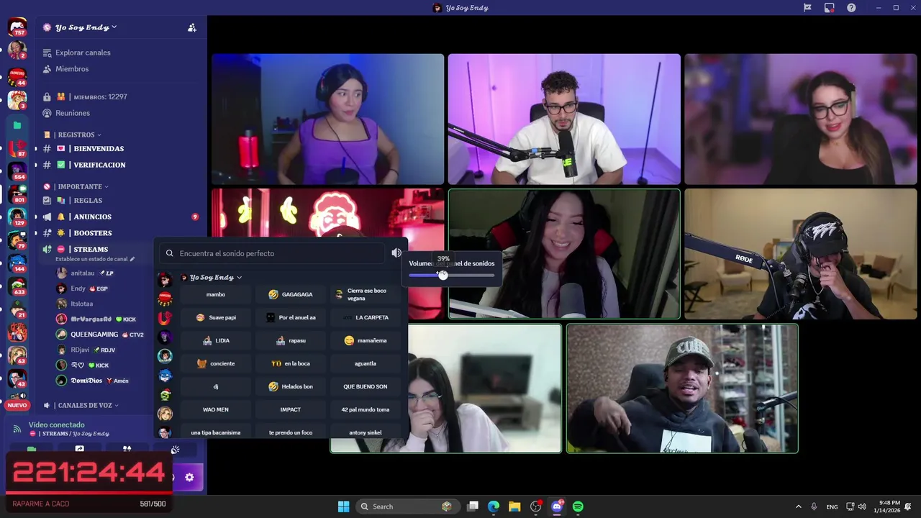
Task: Play the Helados bon sound
Action: point(291,386)
